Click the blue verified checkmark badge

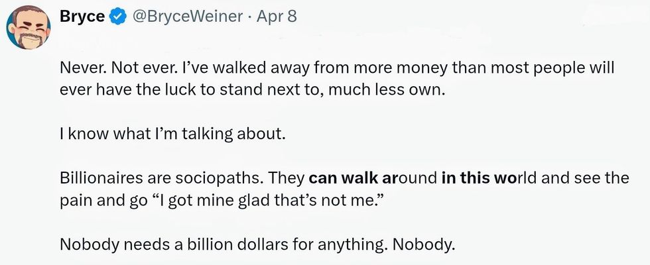(117, 17)
